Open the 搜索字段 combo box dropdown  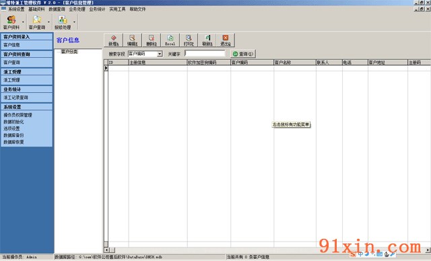coord(160,54)
